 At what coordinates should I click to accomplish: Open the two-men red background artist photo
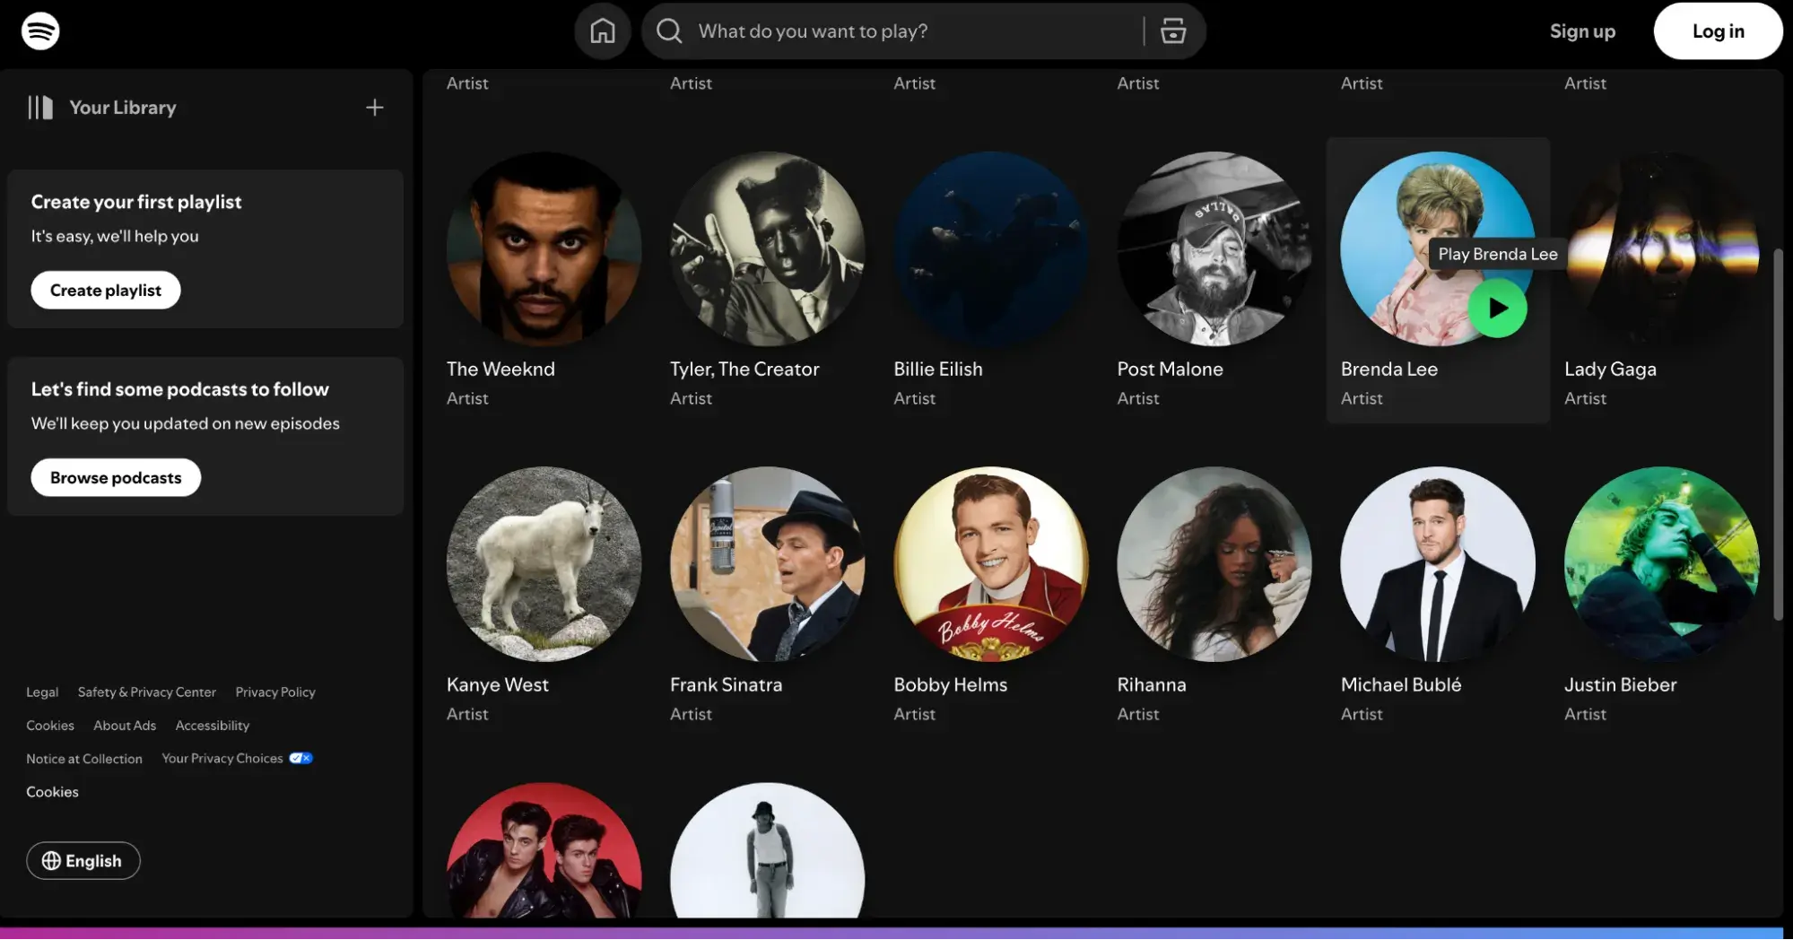pos(544,850)
